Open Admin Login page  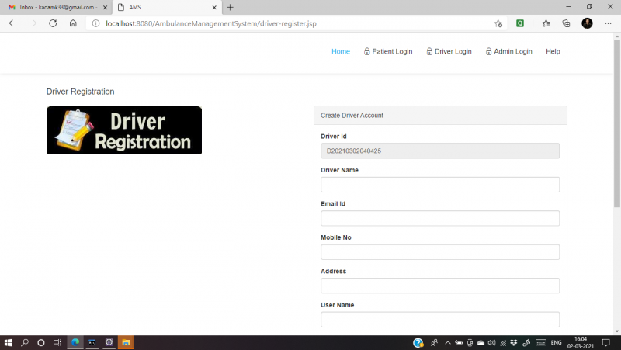pos(509,51)
